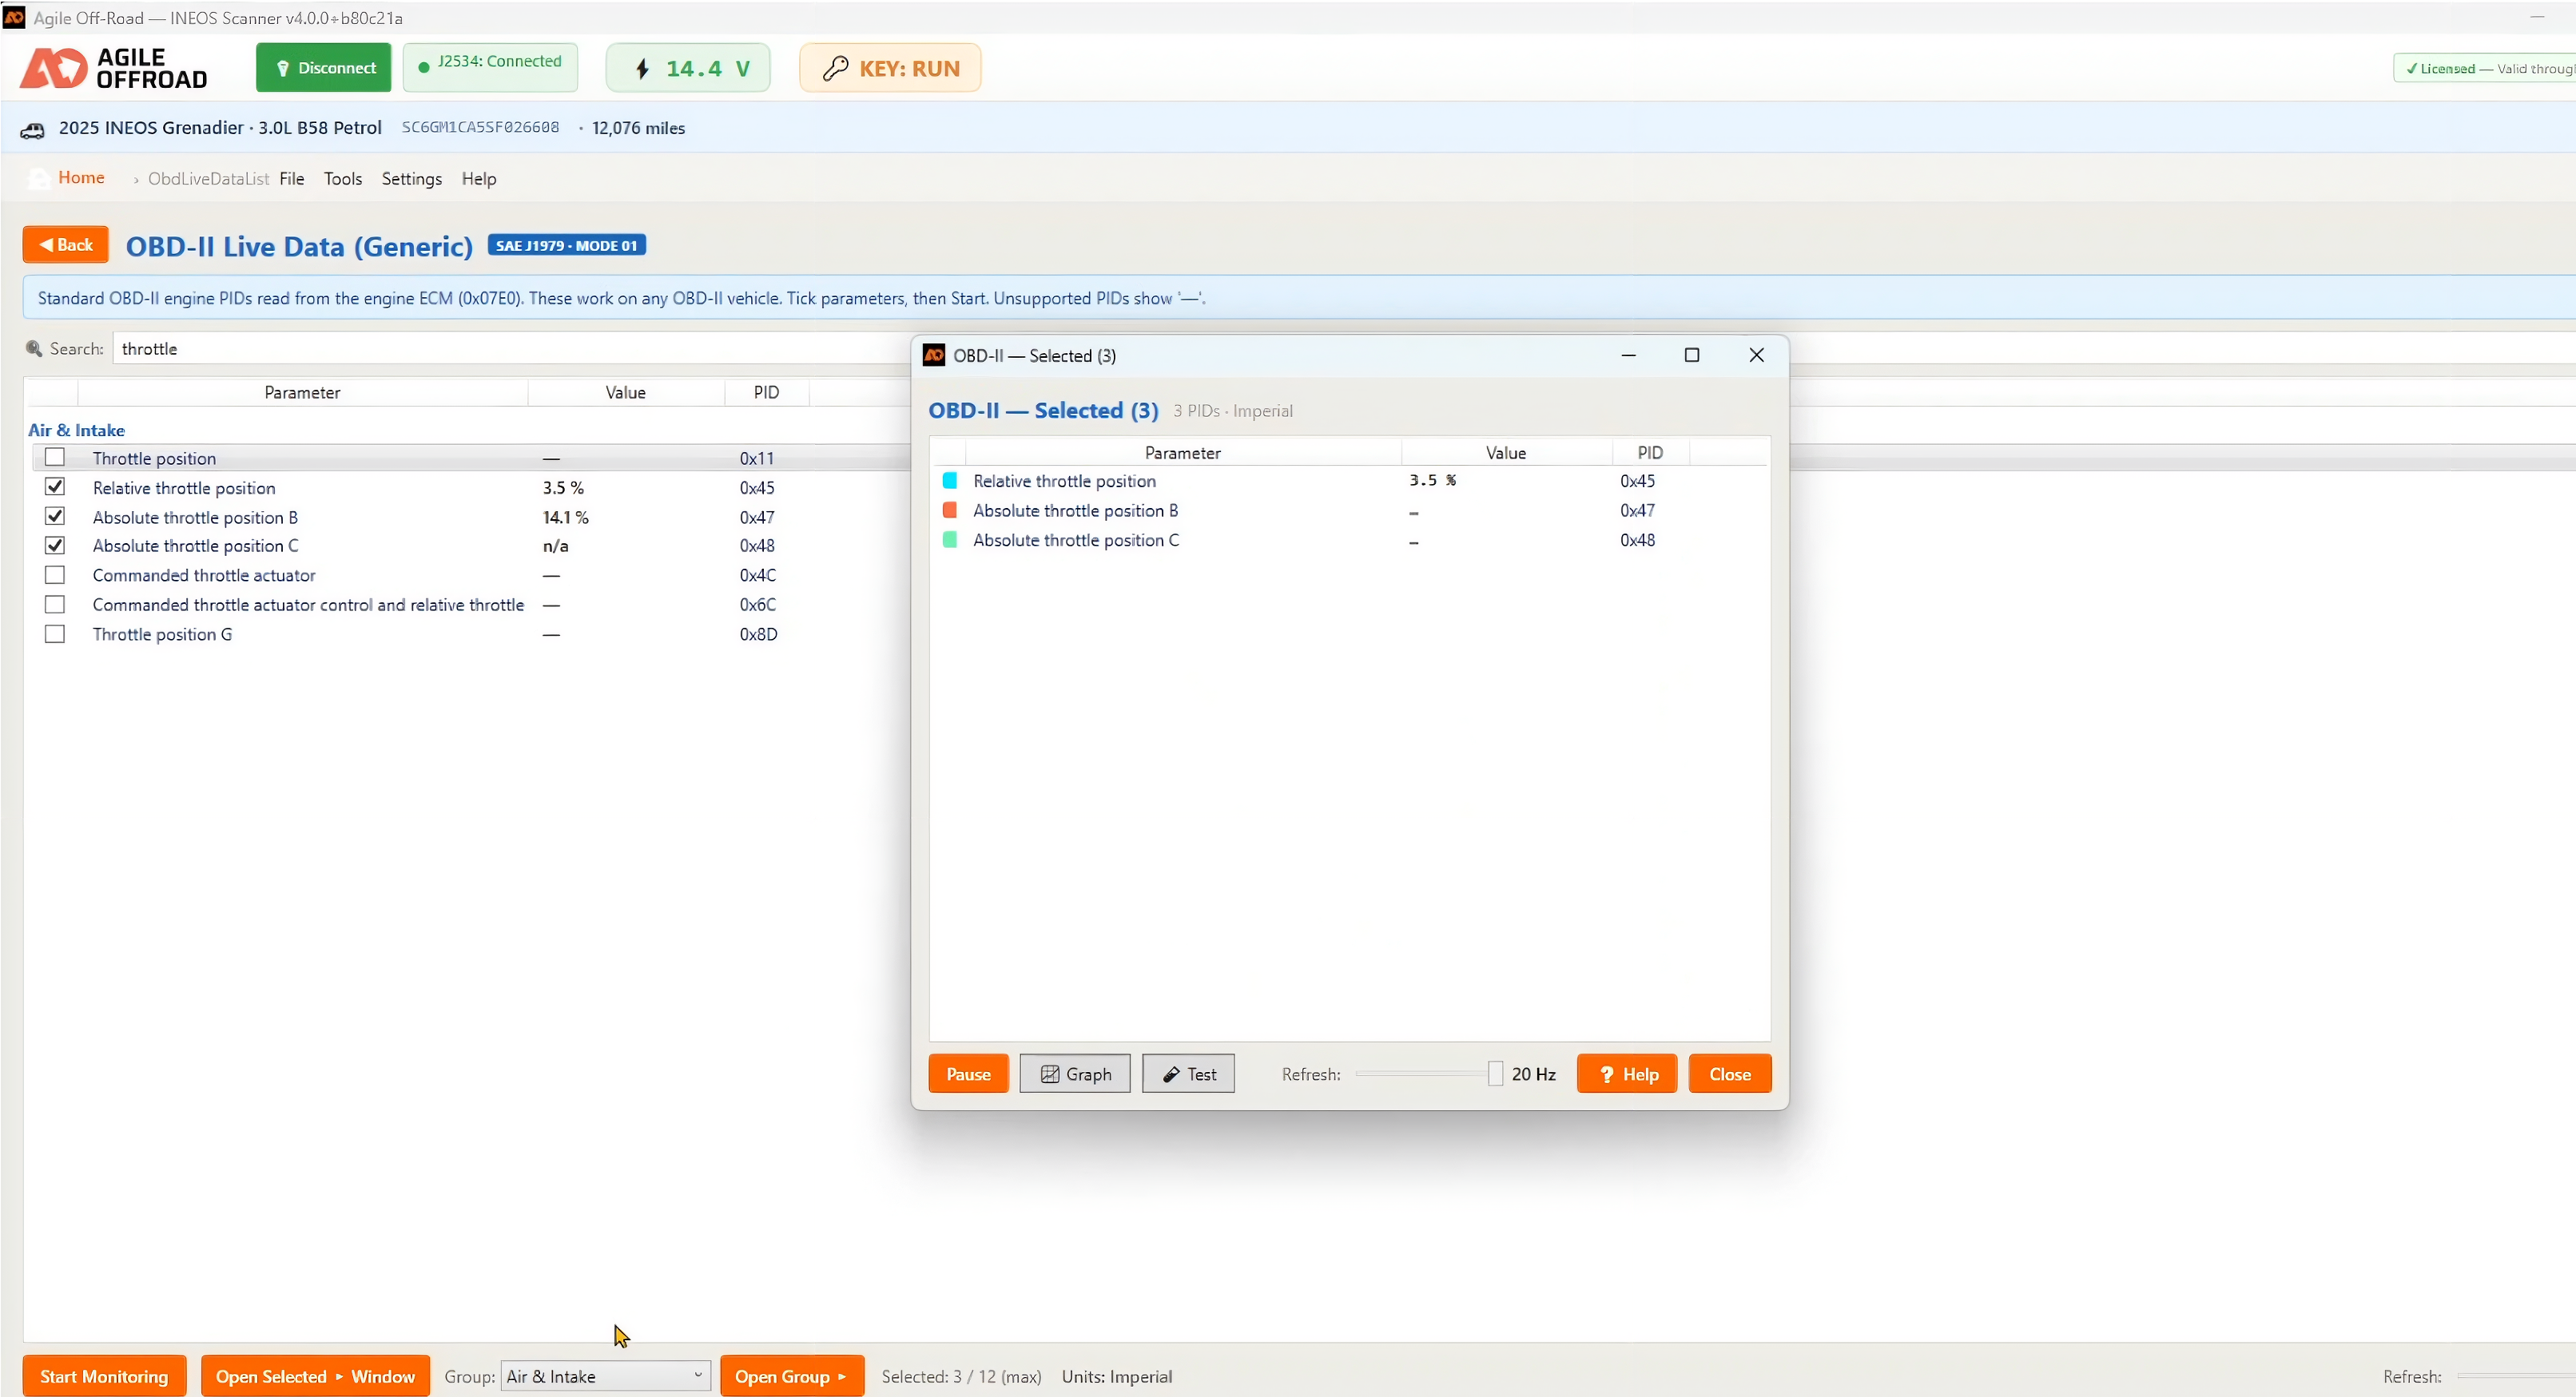Go to Home breadcrumb link
This screenshot has width=2576, height=1397.
coord(81,177)
